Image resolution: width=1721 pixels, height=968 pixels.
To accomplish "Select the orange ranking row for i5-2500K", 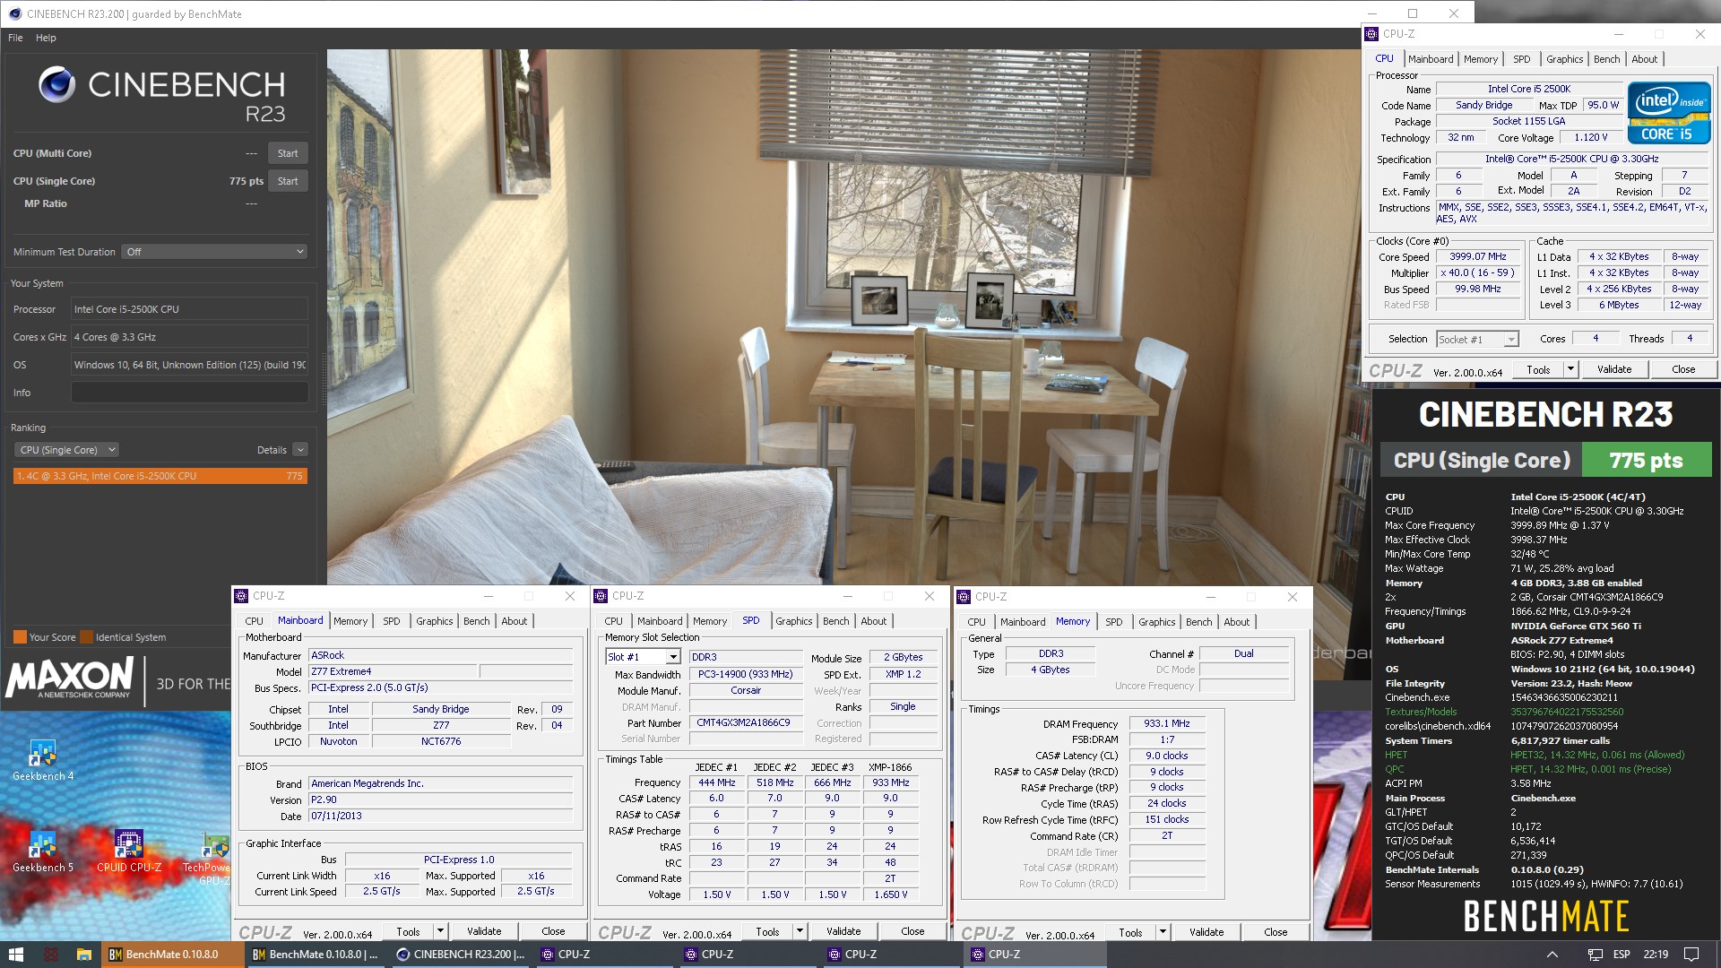I will pos(160,476).
